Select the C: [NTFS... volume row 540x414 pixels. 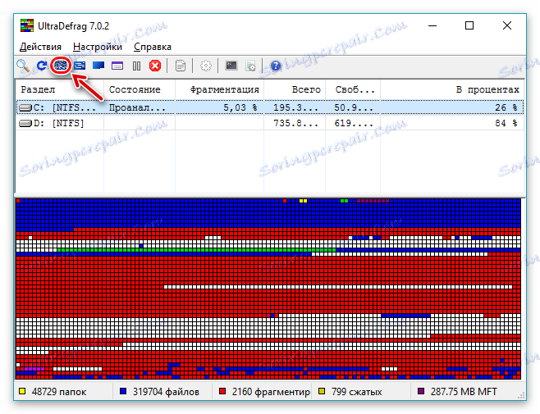click(270, 107)
